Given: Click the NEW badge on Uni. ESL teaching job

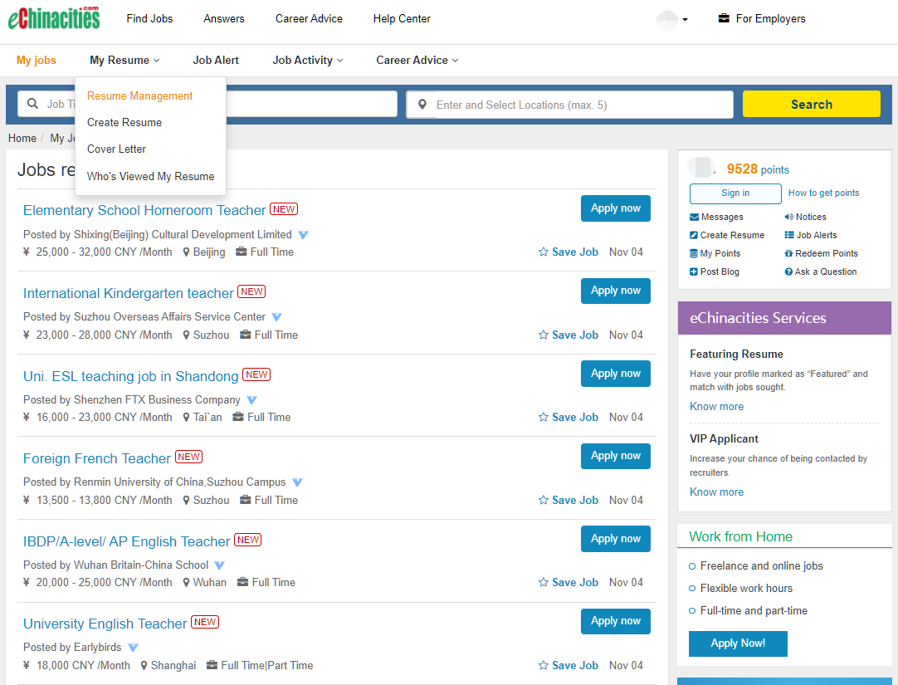Looking at the screenshot, I should (x=256, y=374).
